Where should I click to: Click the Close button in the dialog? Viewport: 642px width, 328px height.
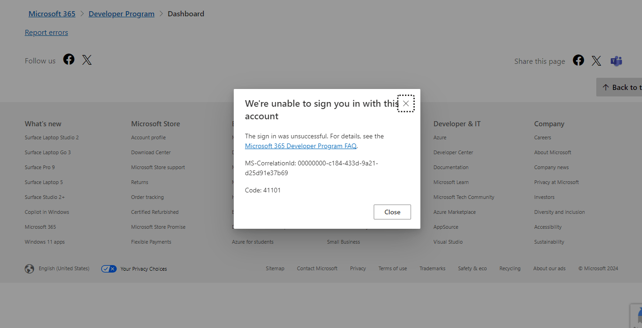pos(392,212)
